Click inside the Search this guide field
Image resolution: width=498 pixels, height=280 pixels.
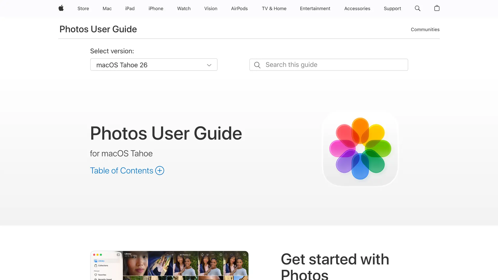tap(329, 65)
